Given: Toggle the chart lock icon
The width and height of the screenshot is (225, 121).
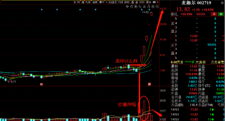Looking at the screenshot, I should click(149, 6).
